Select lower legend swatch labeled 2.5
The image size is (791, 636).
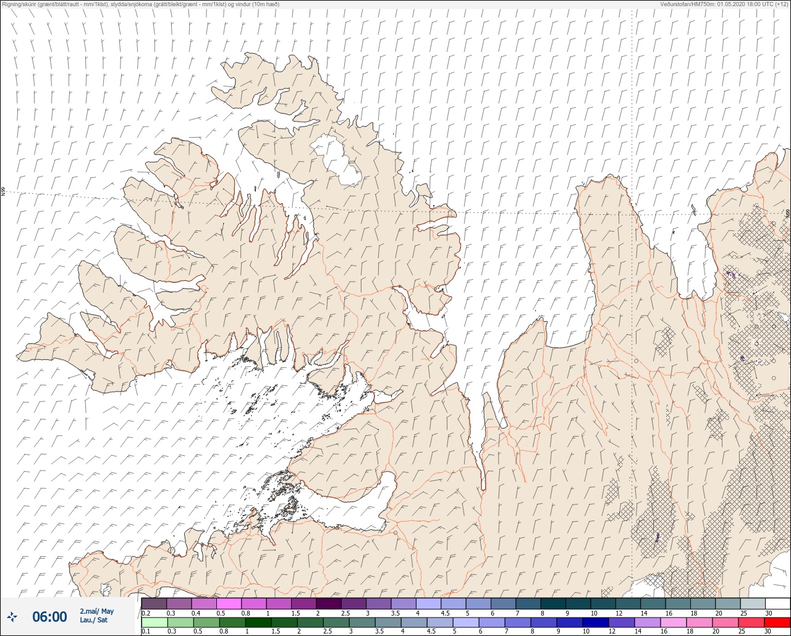pyautogui.click(x=336, y=622)
